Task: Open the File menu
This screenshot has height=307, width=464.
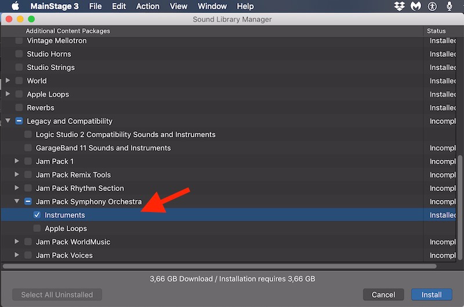Action: click(95, 6)
